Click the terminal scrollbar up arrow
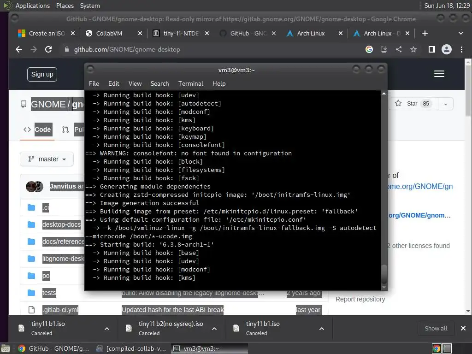The width and height of the screenshot is (472, 354). point(384,94)
